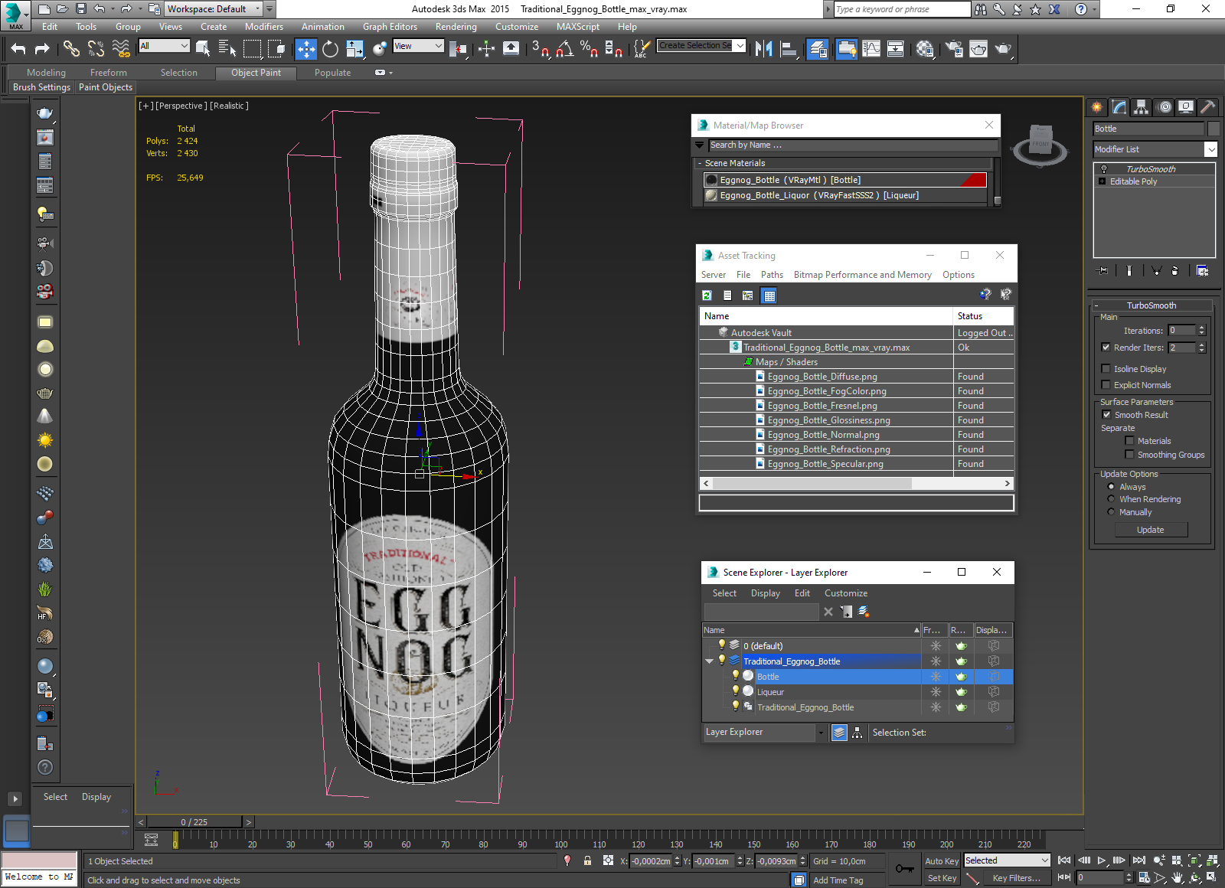Click Brush Settings panel button
1225x888 pixels.
41,87
